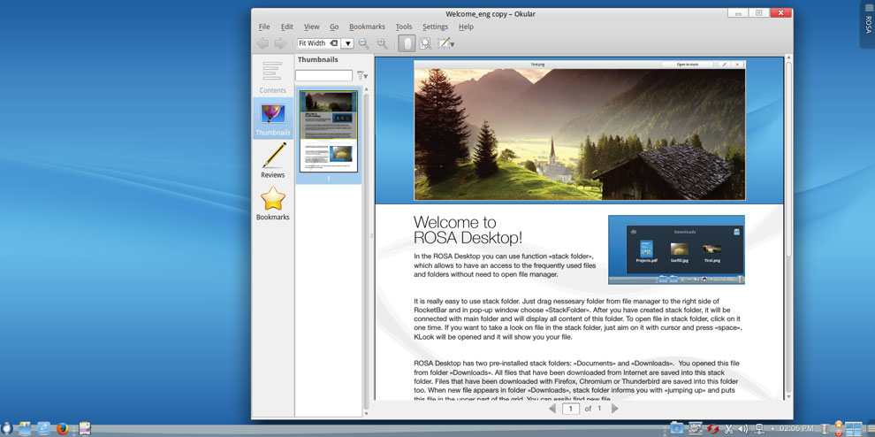Open the Bookmarks menu
This screenshot has height=437, width=875.
coord(367,27)
